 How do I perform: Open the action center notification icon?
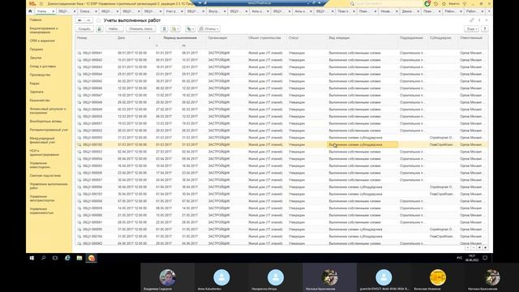click(485, 258)
